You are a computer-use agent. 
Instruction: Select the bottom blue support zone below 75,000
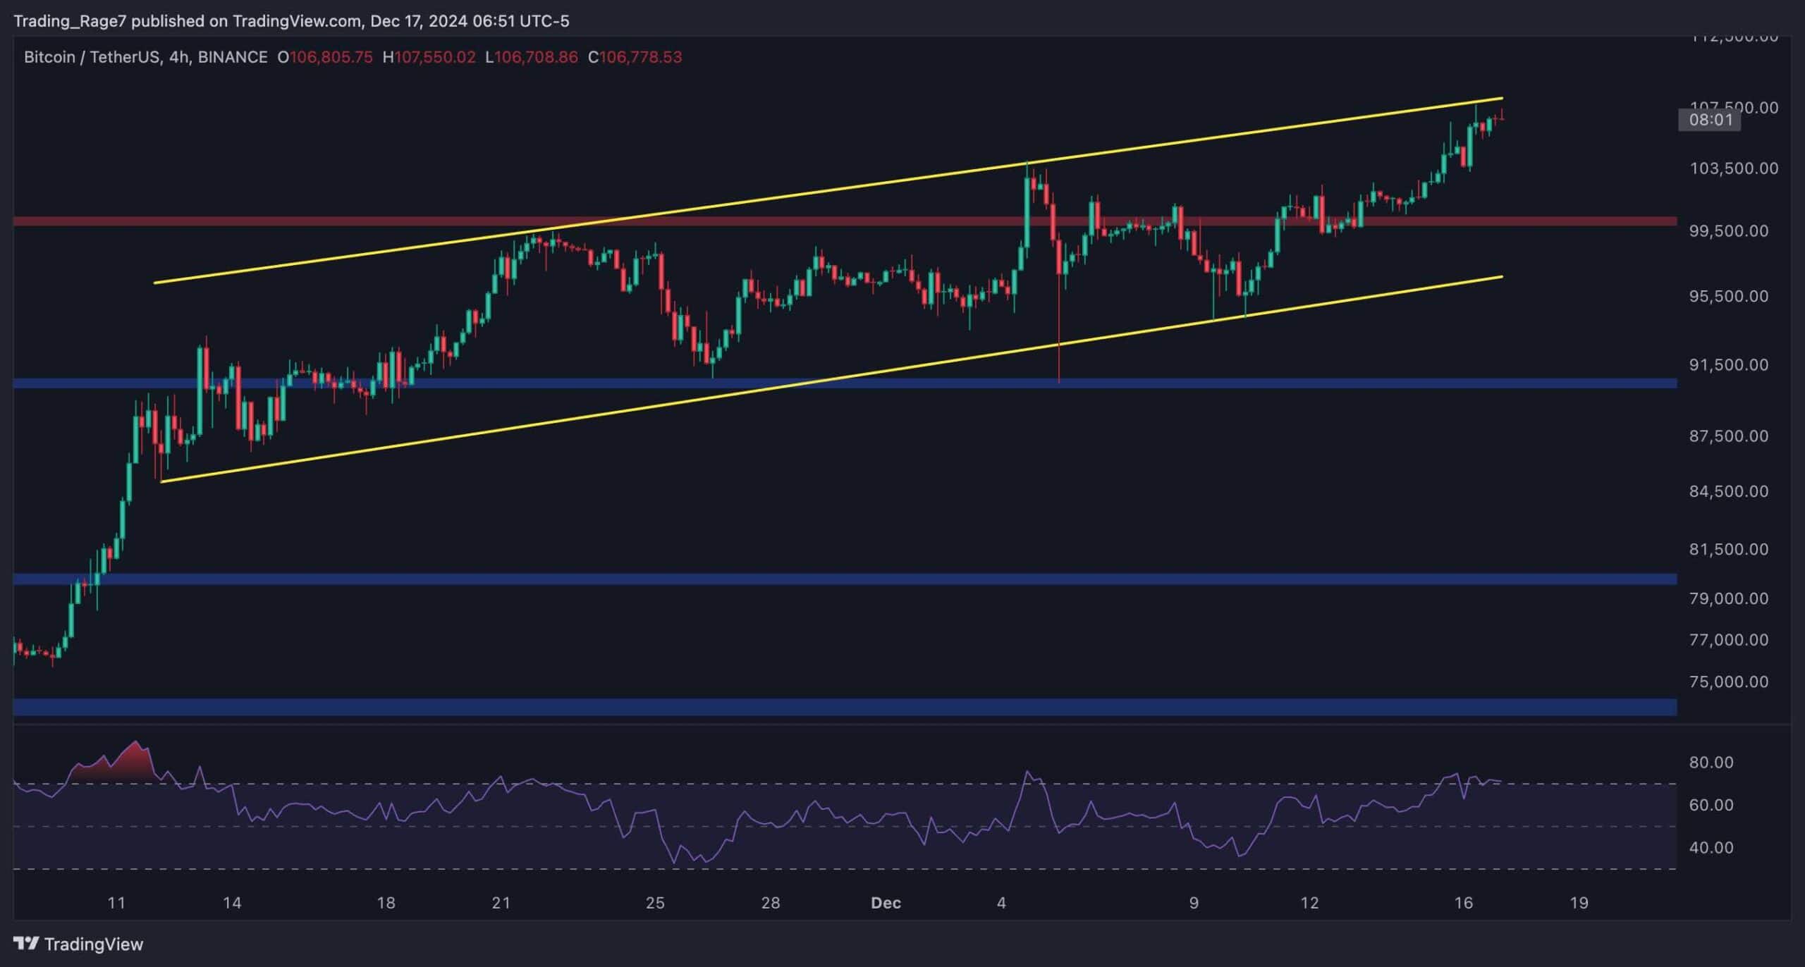coord(845,707)
